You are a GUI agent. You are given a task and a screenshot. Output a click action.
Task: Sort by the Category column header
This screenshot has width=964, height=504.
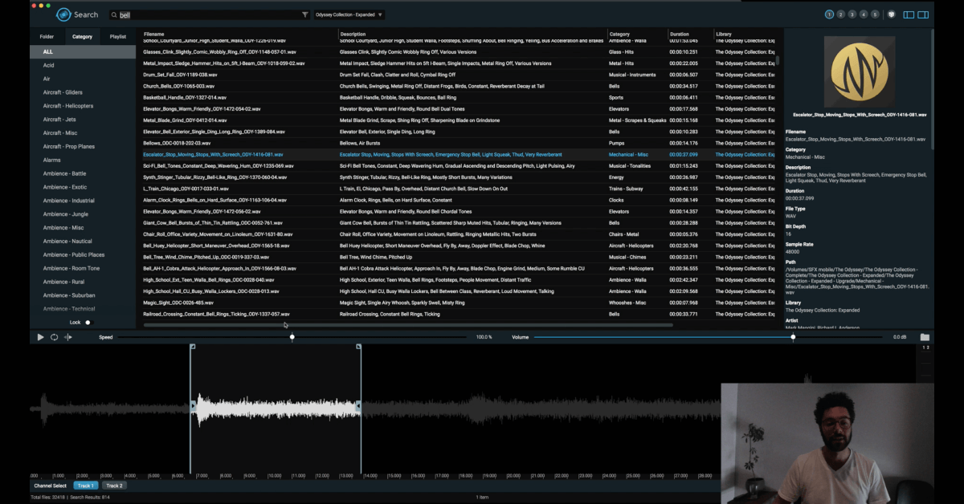(x=619, y=35)
